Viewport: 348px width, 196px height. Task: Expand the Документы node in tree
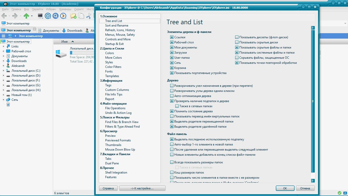(x=3, y=56)
